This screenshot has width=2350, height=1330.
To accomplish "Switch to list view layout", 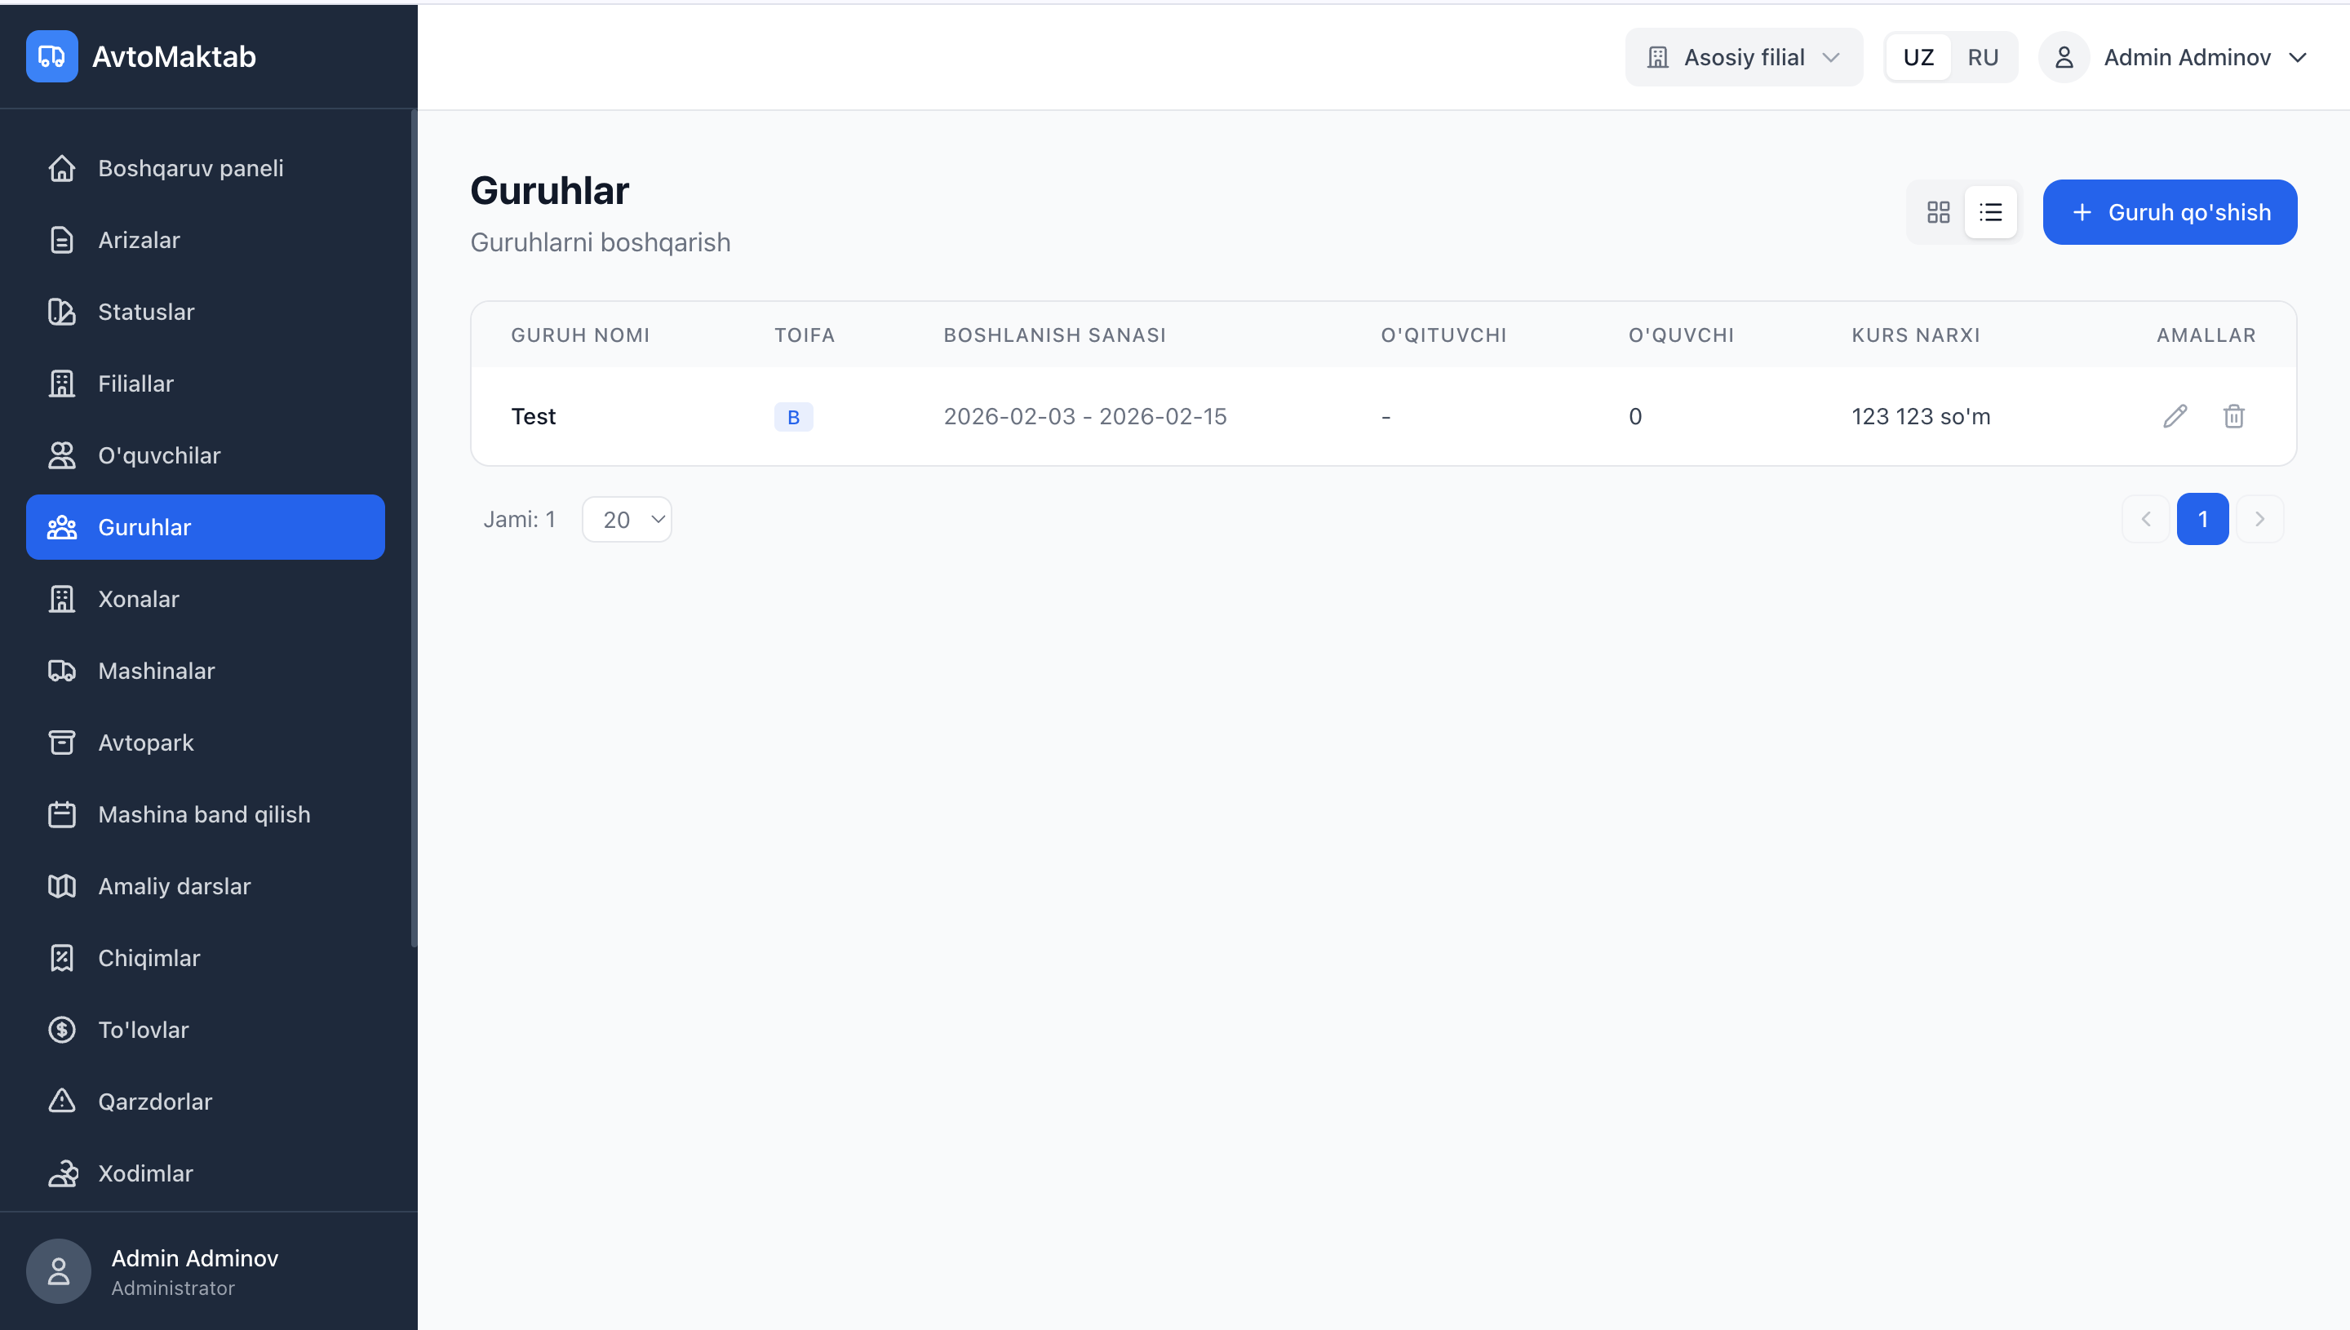I will click(x=1990, y=212).
